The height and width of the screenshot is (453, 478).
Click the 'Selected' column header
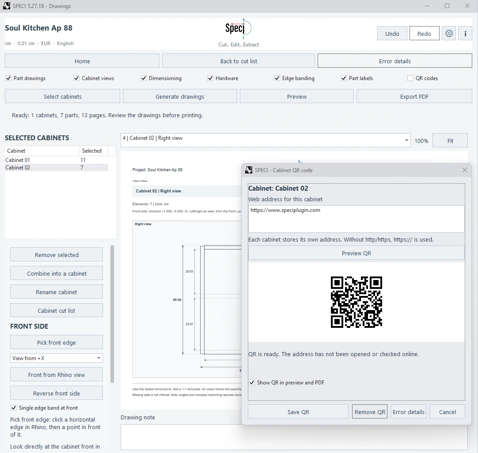[x=94, y=150]
